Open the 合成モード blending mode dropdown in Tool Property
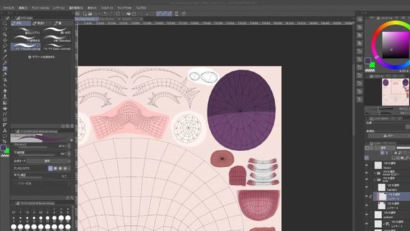The image size is (410, 231). (x=49, y=161)
